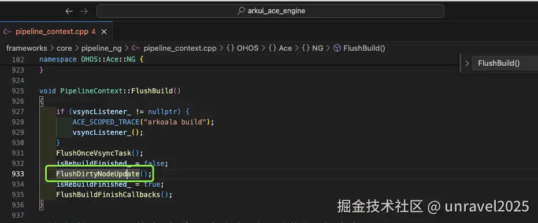The image size is (538, 223).
Task: Click line number 936 in the gutter
Action: pyautogui.click(x=18, y=205)
